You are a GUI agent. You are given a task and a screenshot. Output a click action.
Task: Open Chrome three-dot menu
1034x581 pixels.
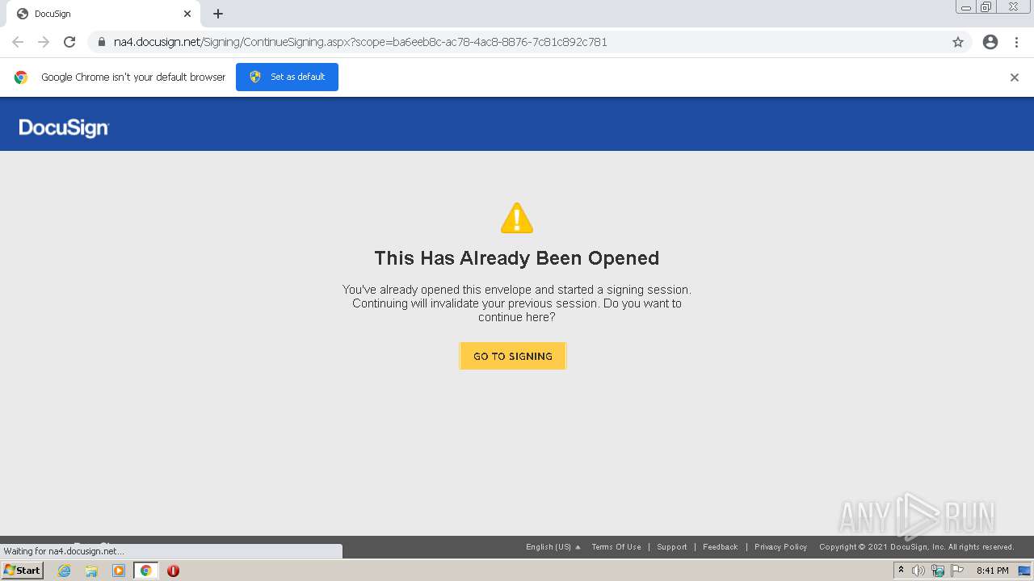click(x=1016, y=42)
